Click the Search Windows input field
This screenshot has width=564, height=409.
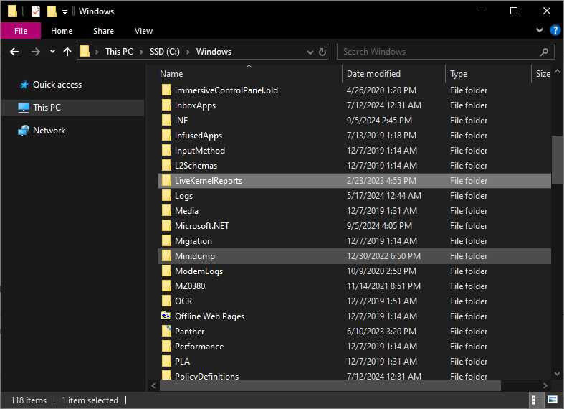[437, 52]
